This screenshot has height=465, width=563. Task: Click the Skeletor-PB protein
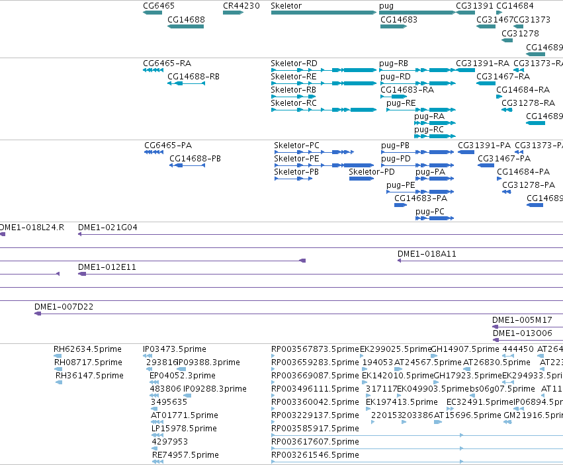pyautogui.click(x=293, y=179)
